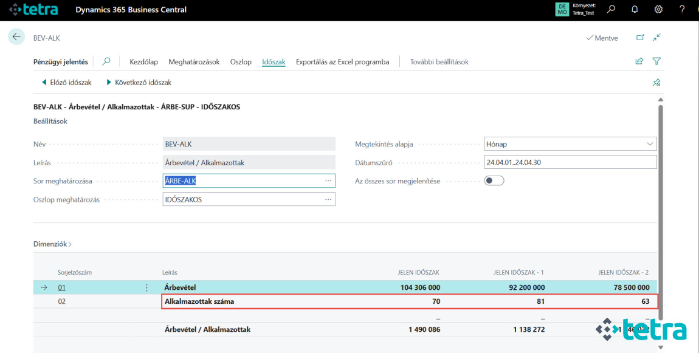The image size is (699, 353).
Task: Go back using the circular back arrow
Action: pyautogui.click(x=16, y=37)
